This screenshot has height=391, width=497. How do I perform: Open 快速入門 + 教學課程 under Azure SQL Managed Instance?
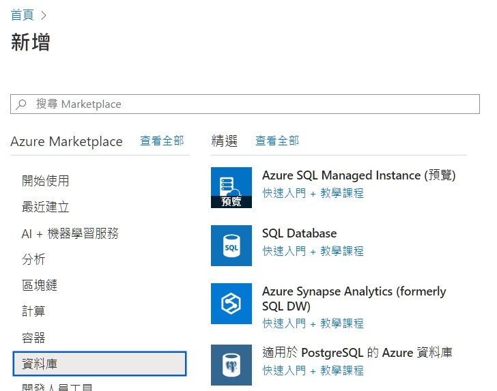click(313, 193)
